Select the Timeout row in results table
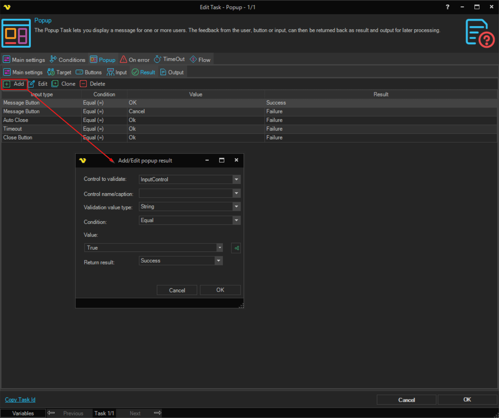The width and height of the screenshot is (499, 418). point(13,129)
